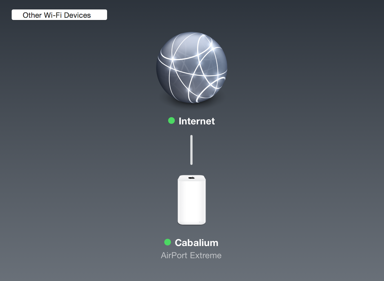The width and height of the screenshot is (384, 281).
Task: Open the Other Wi-Fi Devices list
Action: 59,15
